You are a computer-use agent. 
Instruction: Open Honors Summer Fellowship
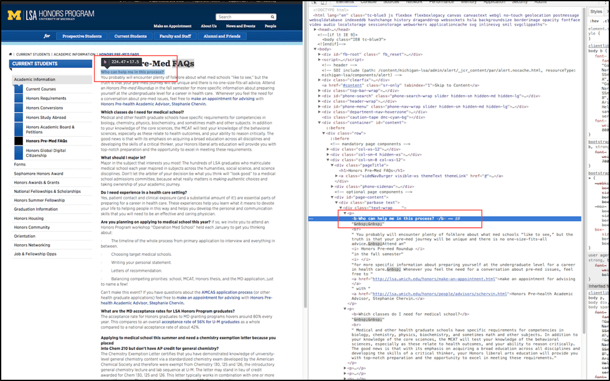click(39, 200)
